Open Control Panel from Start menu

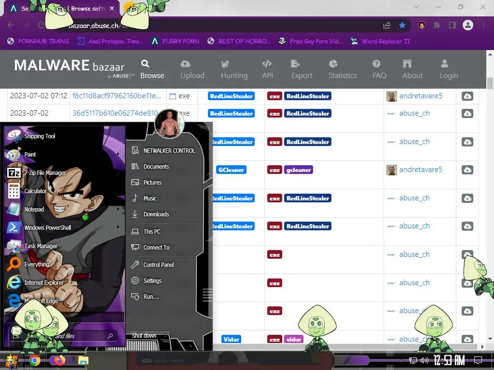(165, 264)
